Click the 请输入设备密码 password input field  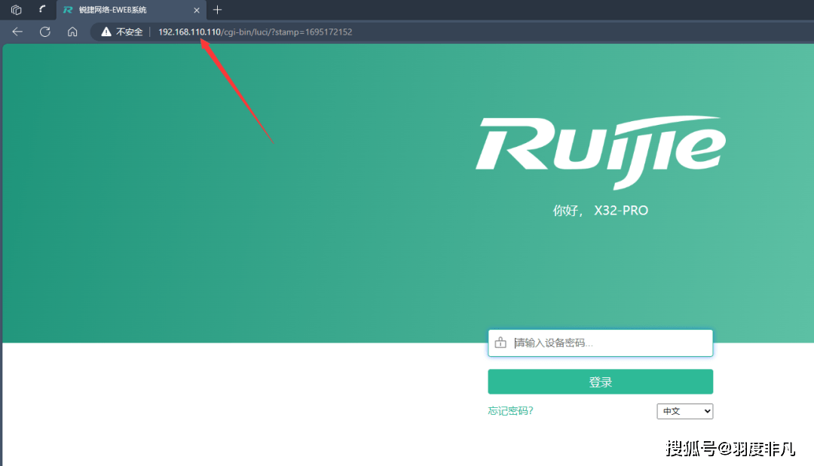coord(603,342)
